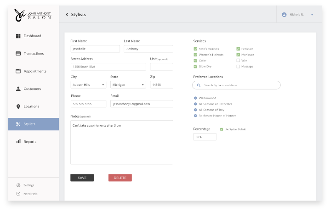Uncheck the Men's Haircuts service
The width and height of the screenshot is (330, 212).
[195, 49]
